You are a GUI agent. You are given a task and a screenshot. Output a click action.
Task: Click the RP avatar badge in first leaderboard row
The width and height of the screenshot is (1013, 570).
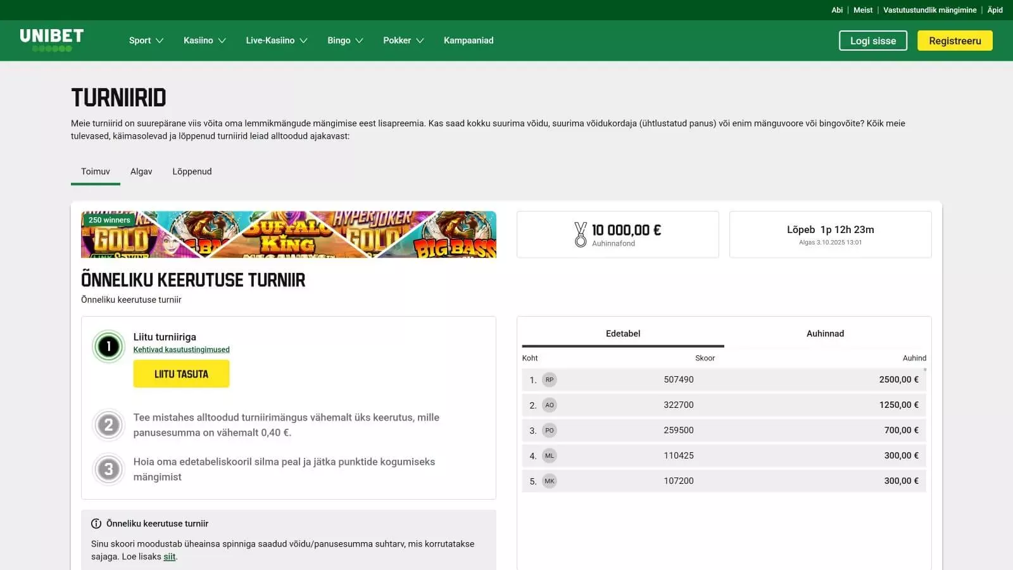click(x=549, y=379)
